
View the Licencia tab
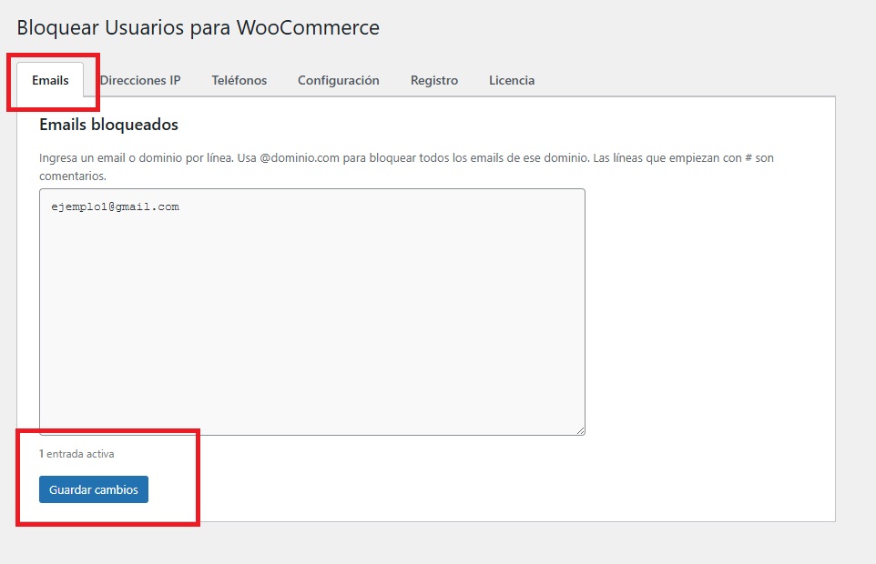(512, 80)
